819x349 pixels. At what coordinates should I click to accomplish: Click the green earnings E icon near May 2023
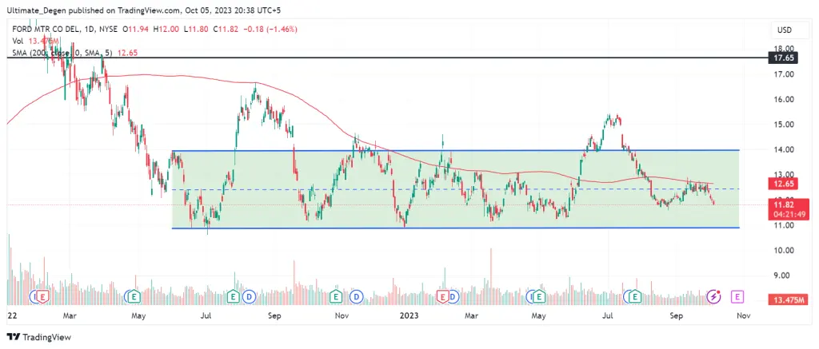[538, 297]
